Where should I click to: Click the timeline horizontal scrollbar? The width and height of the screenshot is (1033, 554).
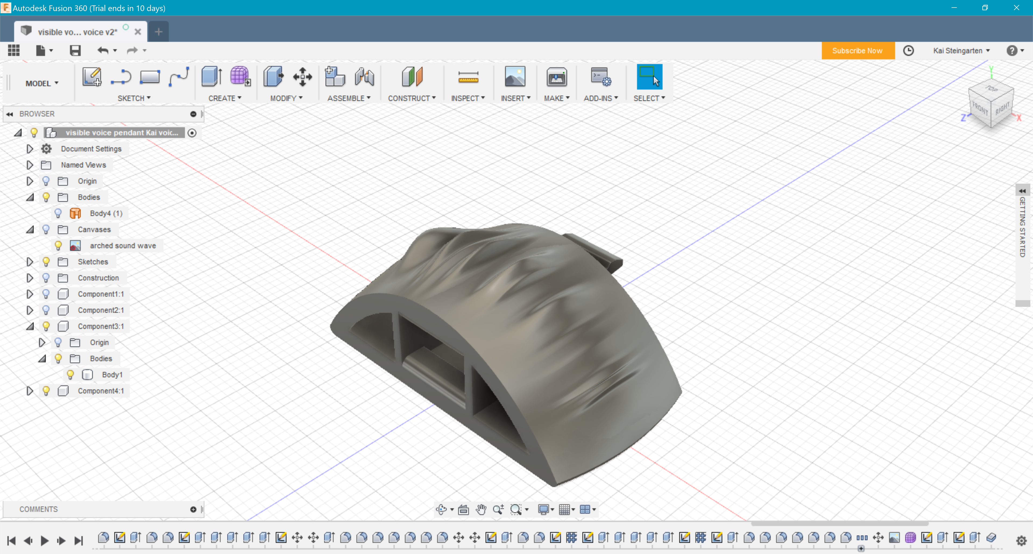[839, 524]
